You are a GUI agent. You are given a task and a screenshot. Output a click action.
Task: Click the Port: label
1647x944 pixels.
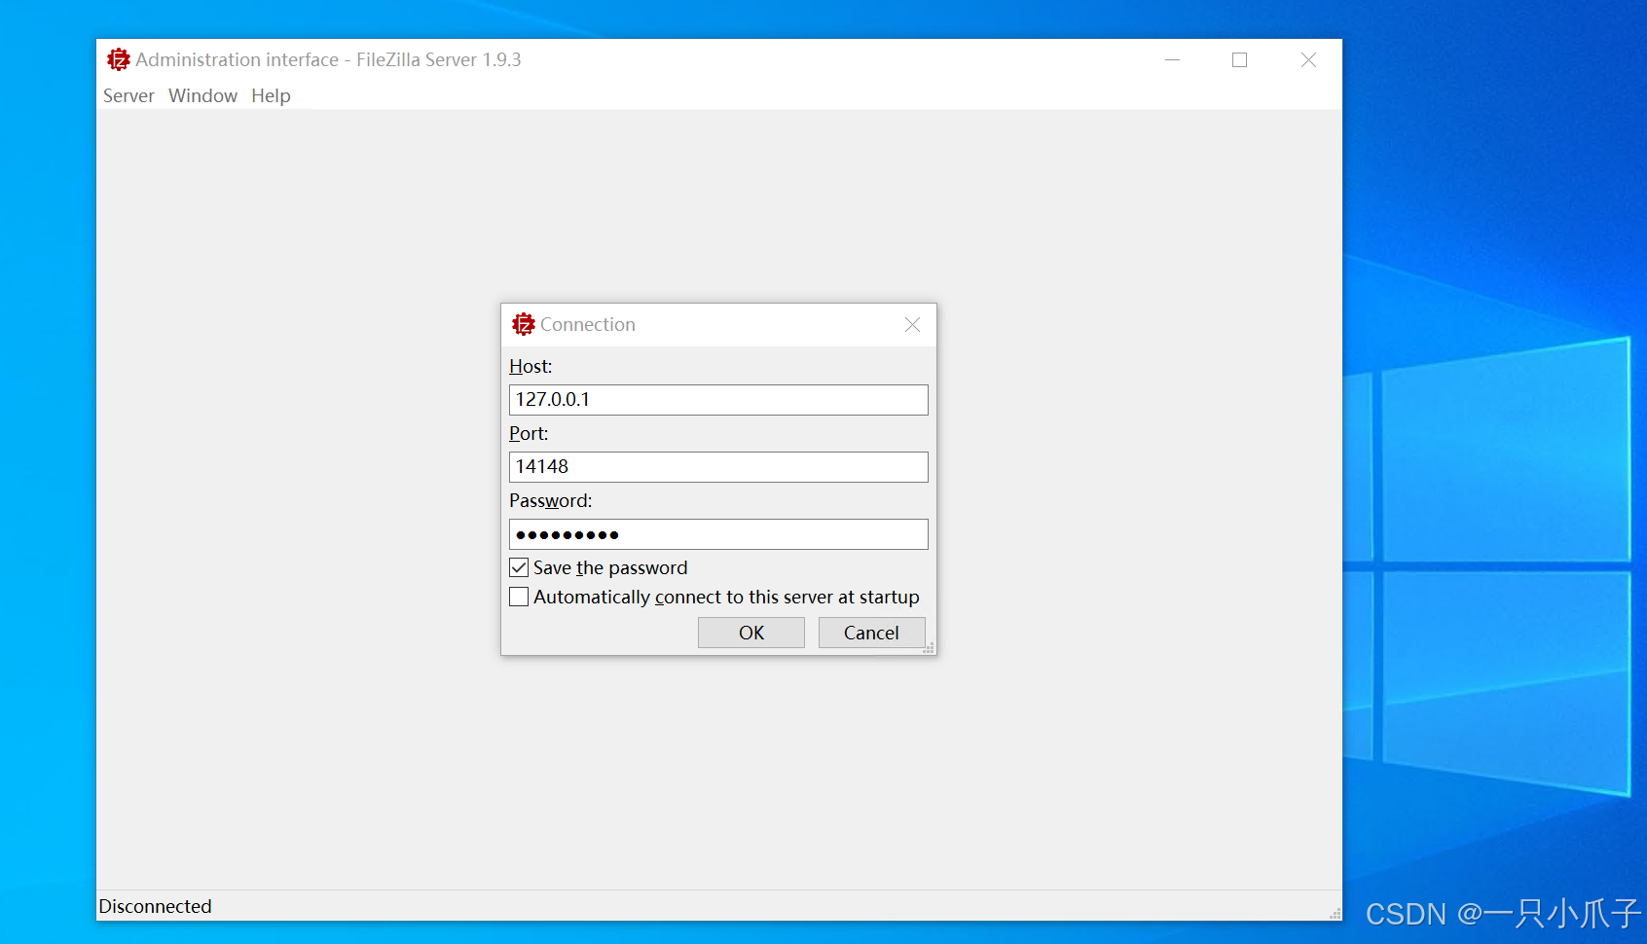(529, 434)
